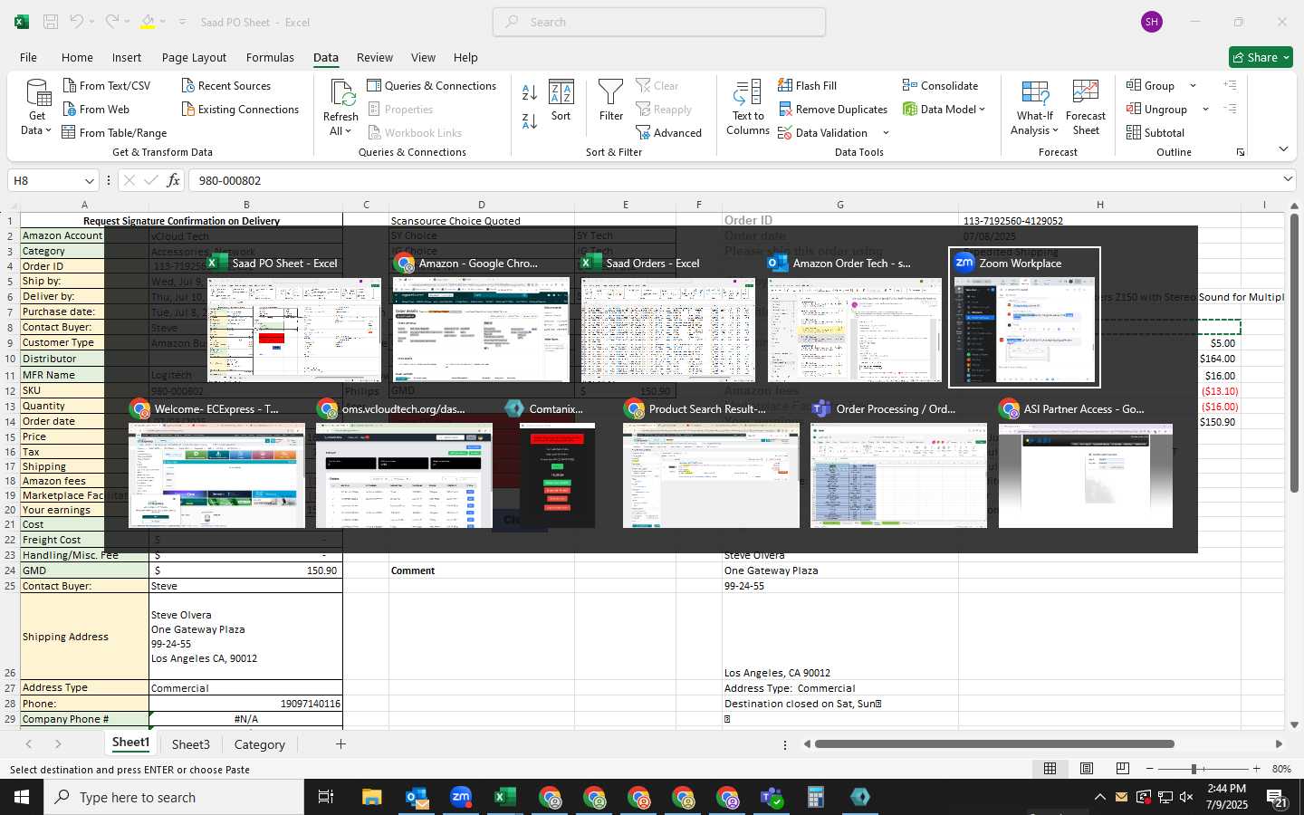
Task: Switch to the Formulas ribbon tab
Action: pos(270,57)
